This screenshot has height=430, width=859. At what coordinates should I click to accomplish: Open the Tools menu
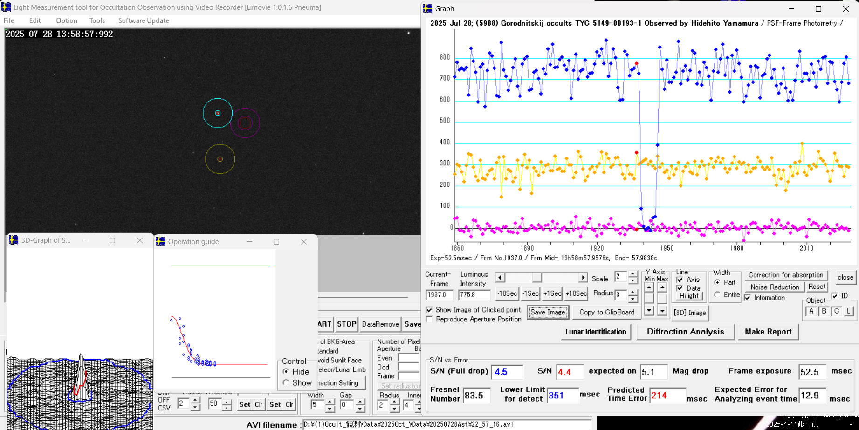(97, 20)
